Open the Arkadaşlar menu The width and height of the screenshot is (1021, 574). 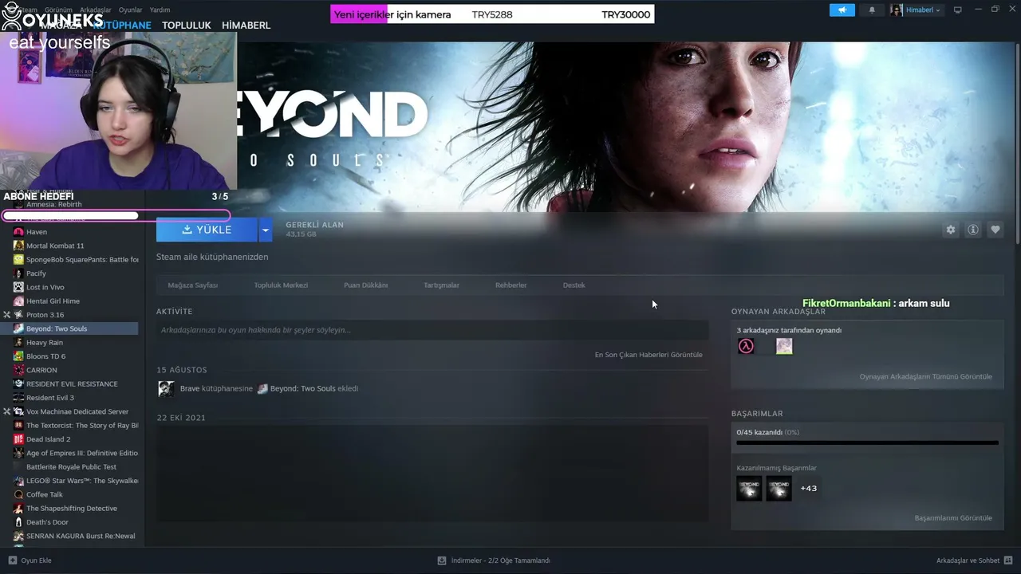(96, 10)
